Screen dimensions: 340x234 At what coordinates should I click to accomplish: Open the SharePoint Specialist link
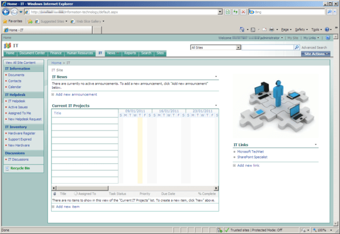[x=252, y=157]
